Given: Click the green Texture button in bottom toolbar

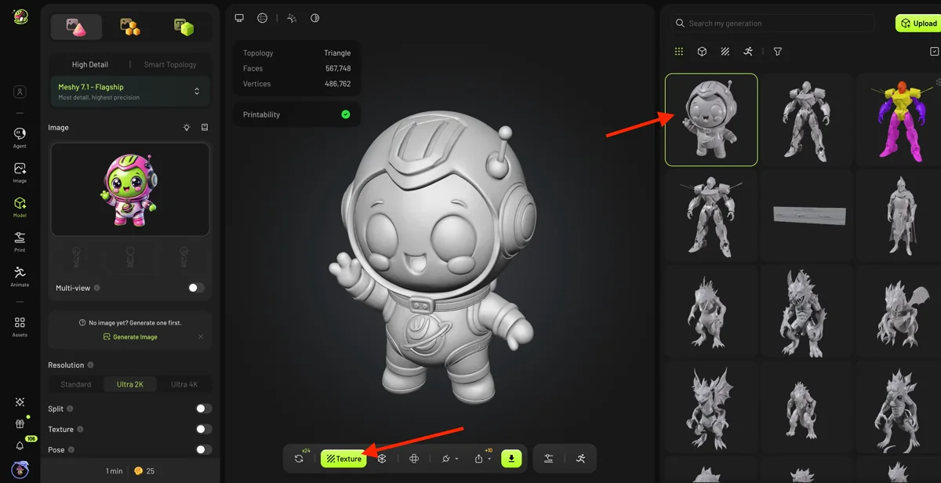Looking at the screenshot, I should [x=343, y=459].
